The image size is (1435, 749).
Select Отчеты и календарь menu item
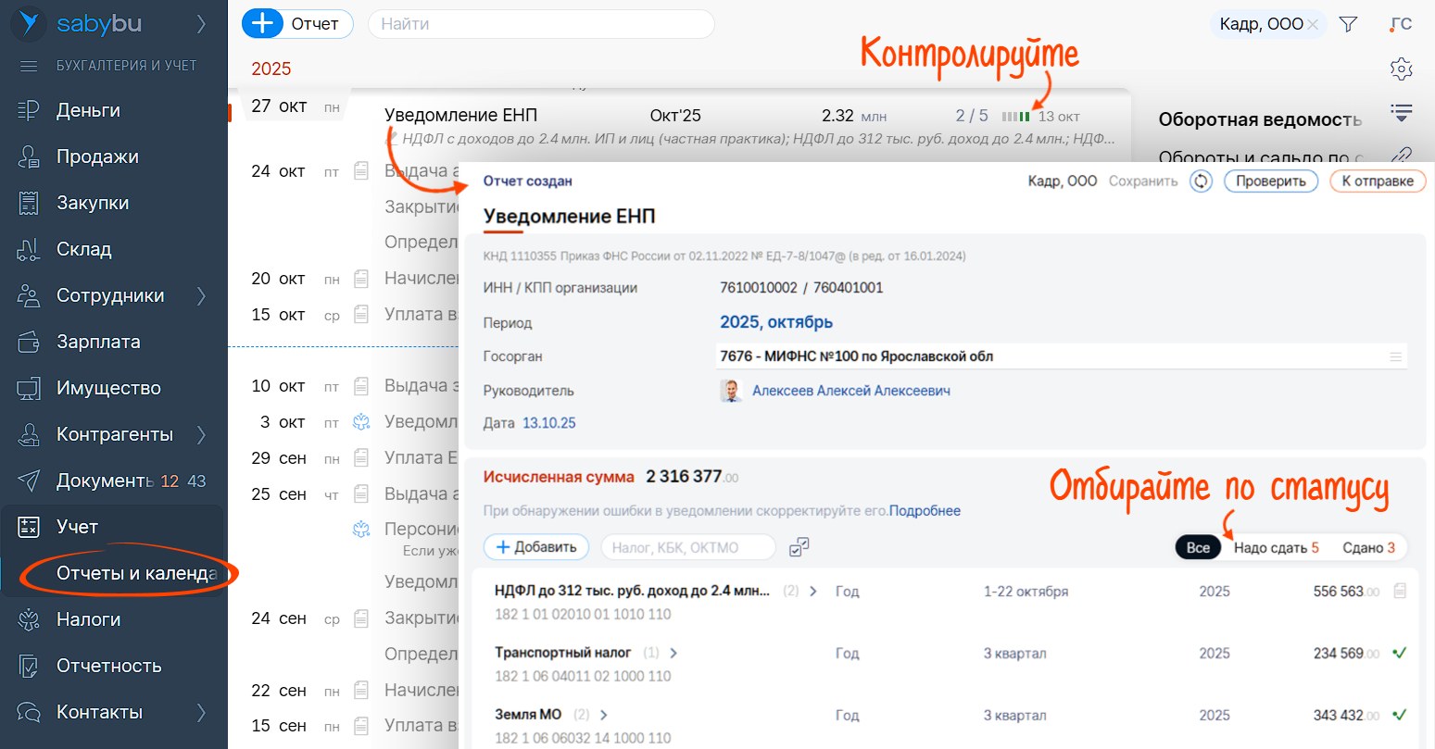point(136,573)
